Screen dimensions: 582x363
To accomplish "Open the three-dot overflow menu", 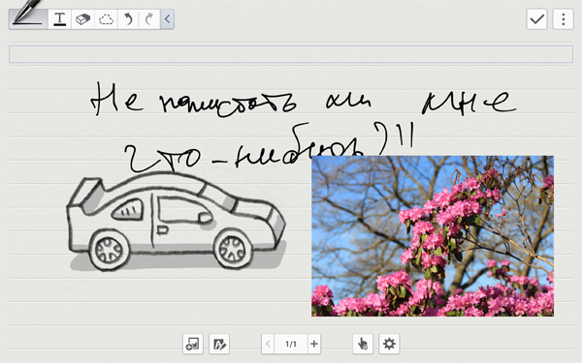I will pyautogui.click(x=563, y=19).
